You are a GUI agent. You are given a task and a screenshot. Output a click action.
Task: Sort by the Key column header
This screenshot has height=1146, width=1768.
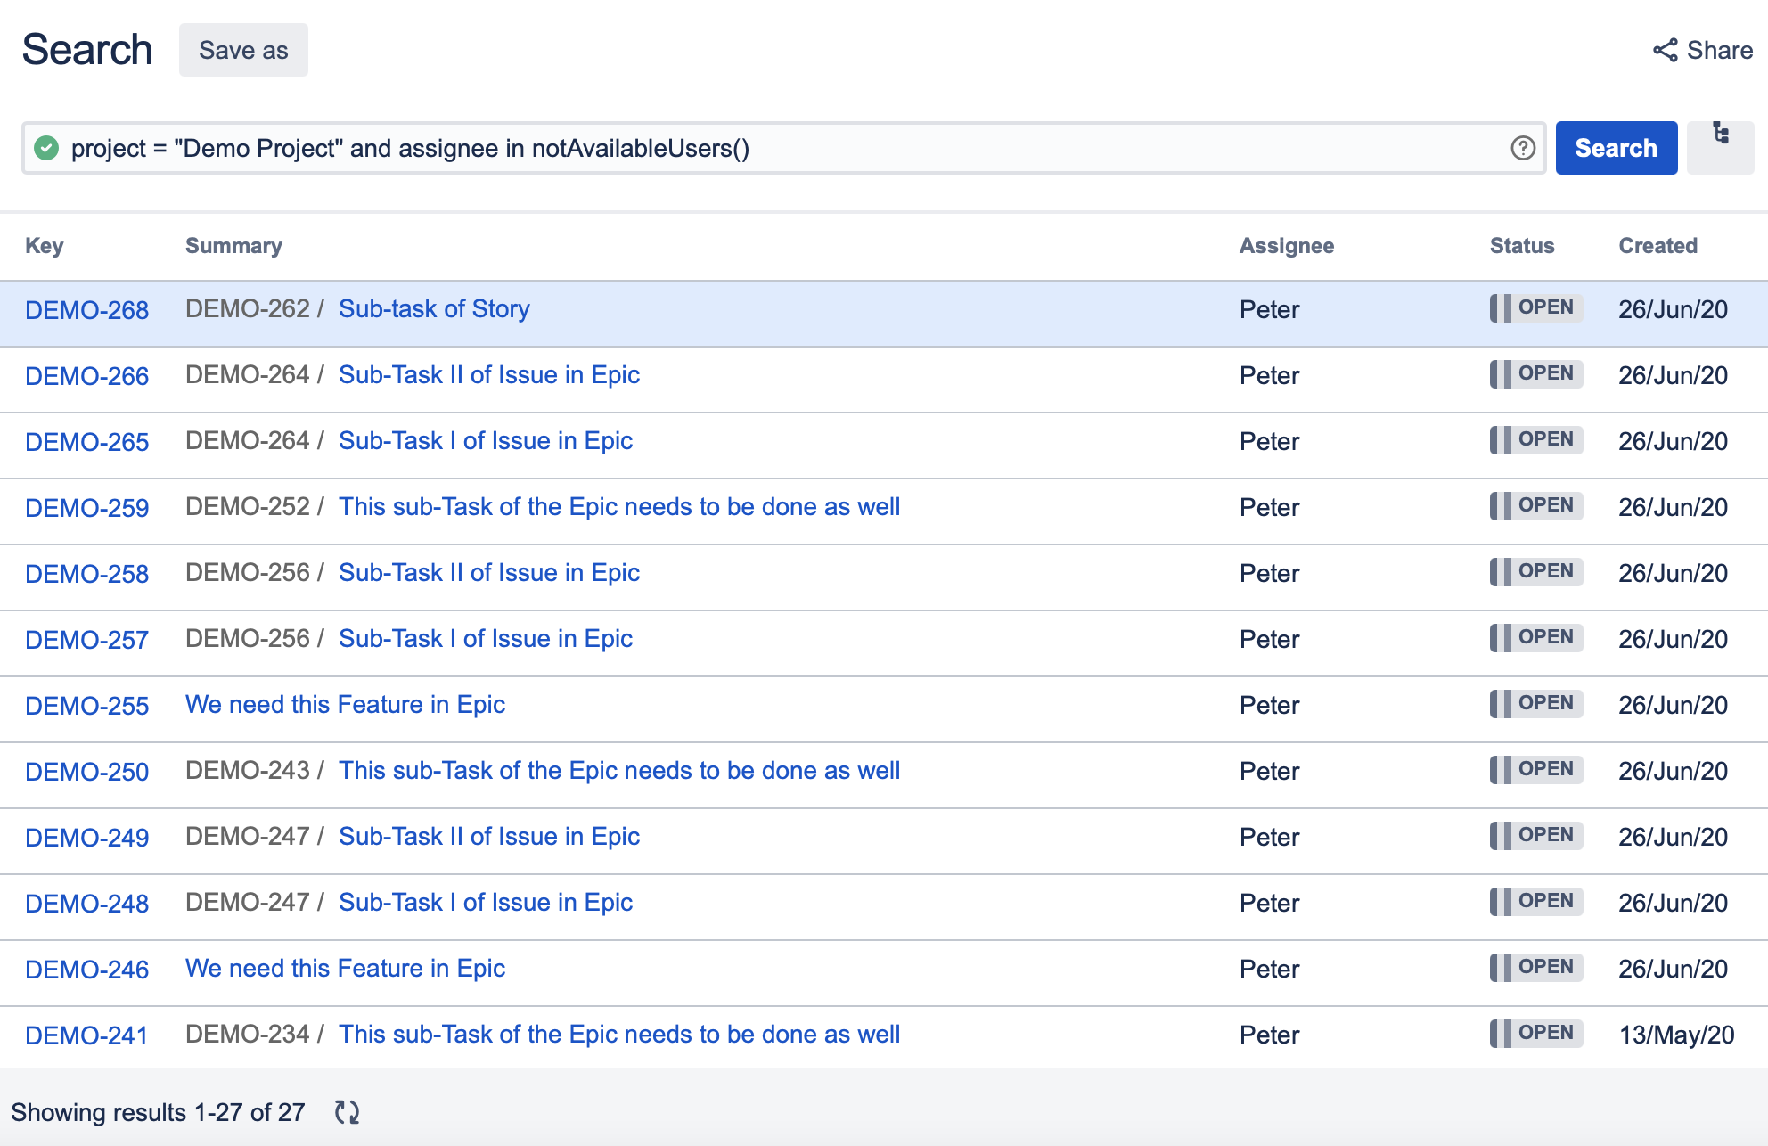click(x=45, y=246)
